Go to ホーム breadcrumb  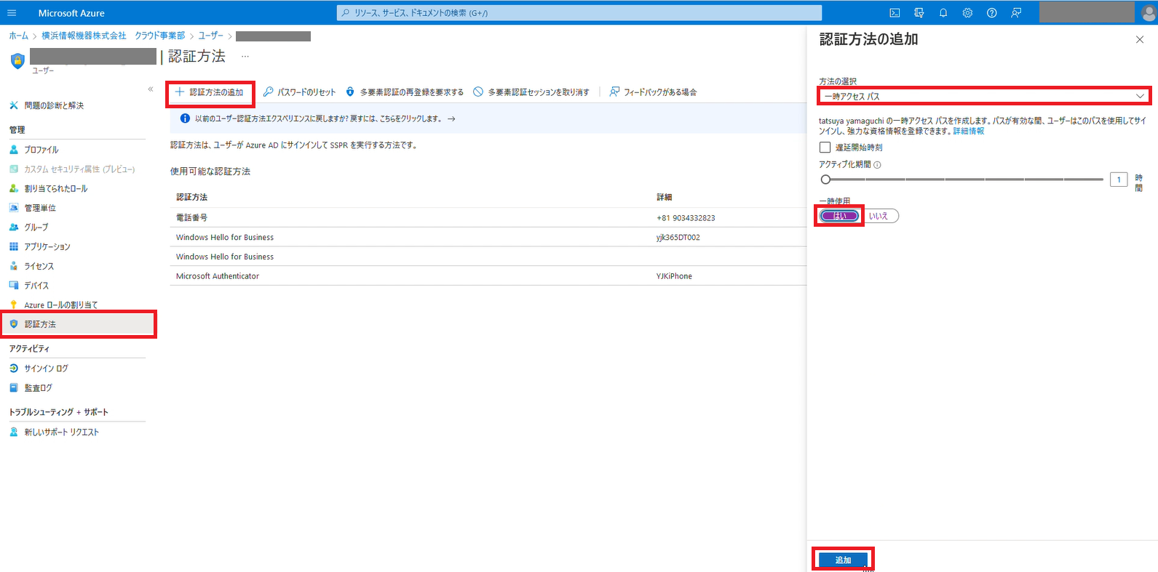(18, 36)
